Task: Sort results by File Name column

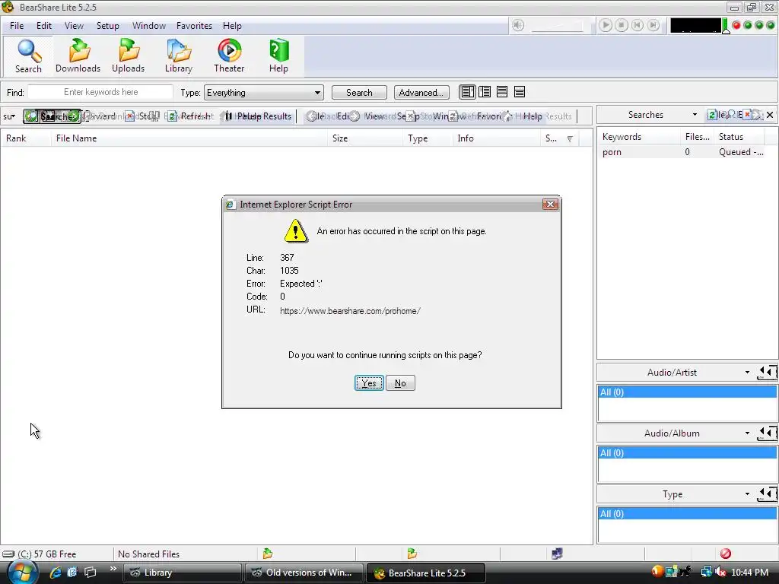Action: point(189,138)
